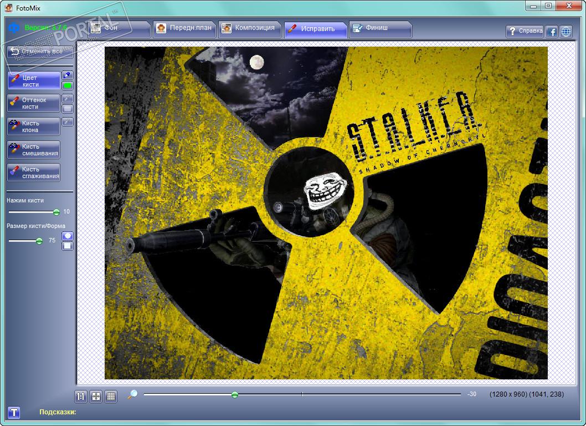Switch to the Передн.план tab
Screen dimensions: 586x426
pos(184,29)
